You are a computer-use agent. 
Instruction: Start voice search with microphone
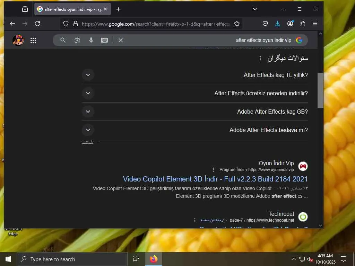click(x=91, y=40)
